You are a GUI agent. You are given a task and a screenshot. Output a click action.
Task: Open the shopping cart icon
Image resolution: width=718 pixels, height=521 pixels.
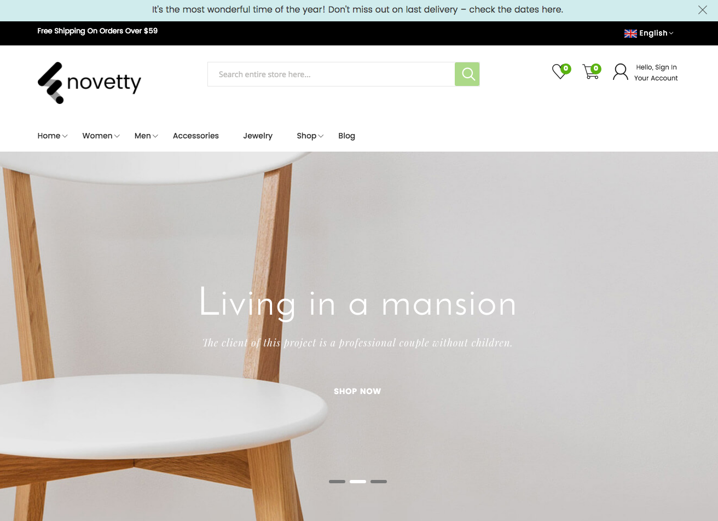coord(591,71)
